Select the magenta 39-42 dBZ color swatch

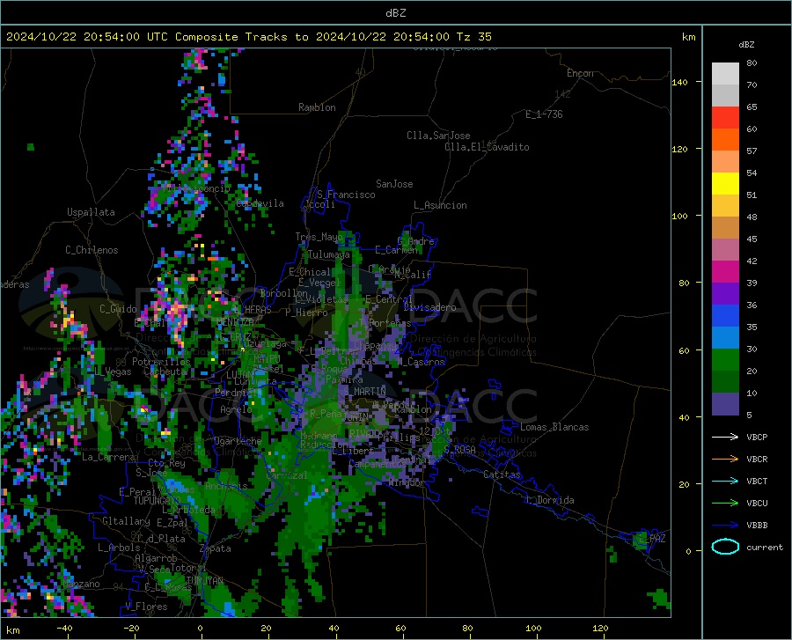[x=725, y=272]
